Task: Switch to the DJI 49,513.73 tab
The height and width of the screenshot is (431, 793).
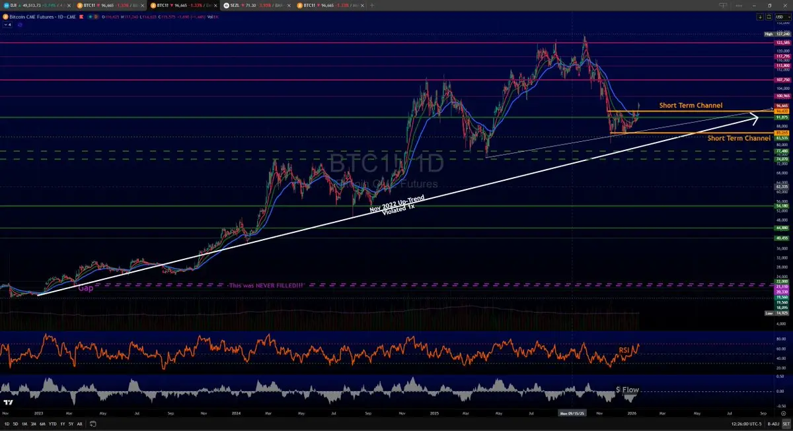Action: 37,5
